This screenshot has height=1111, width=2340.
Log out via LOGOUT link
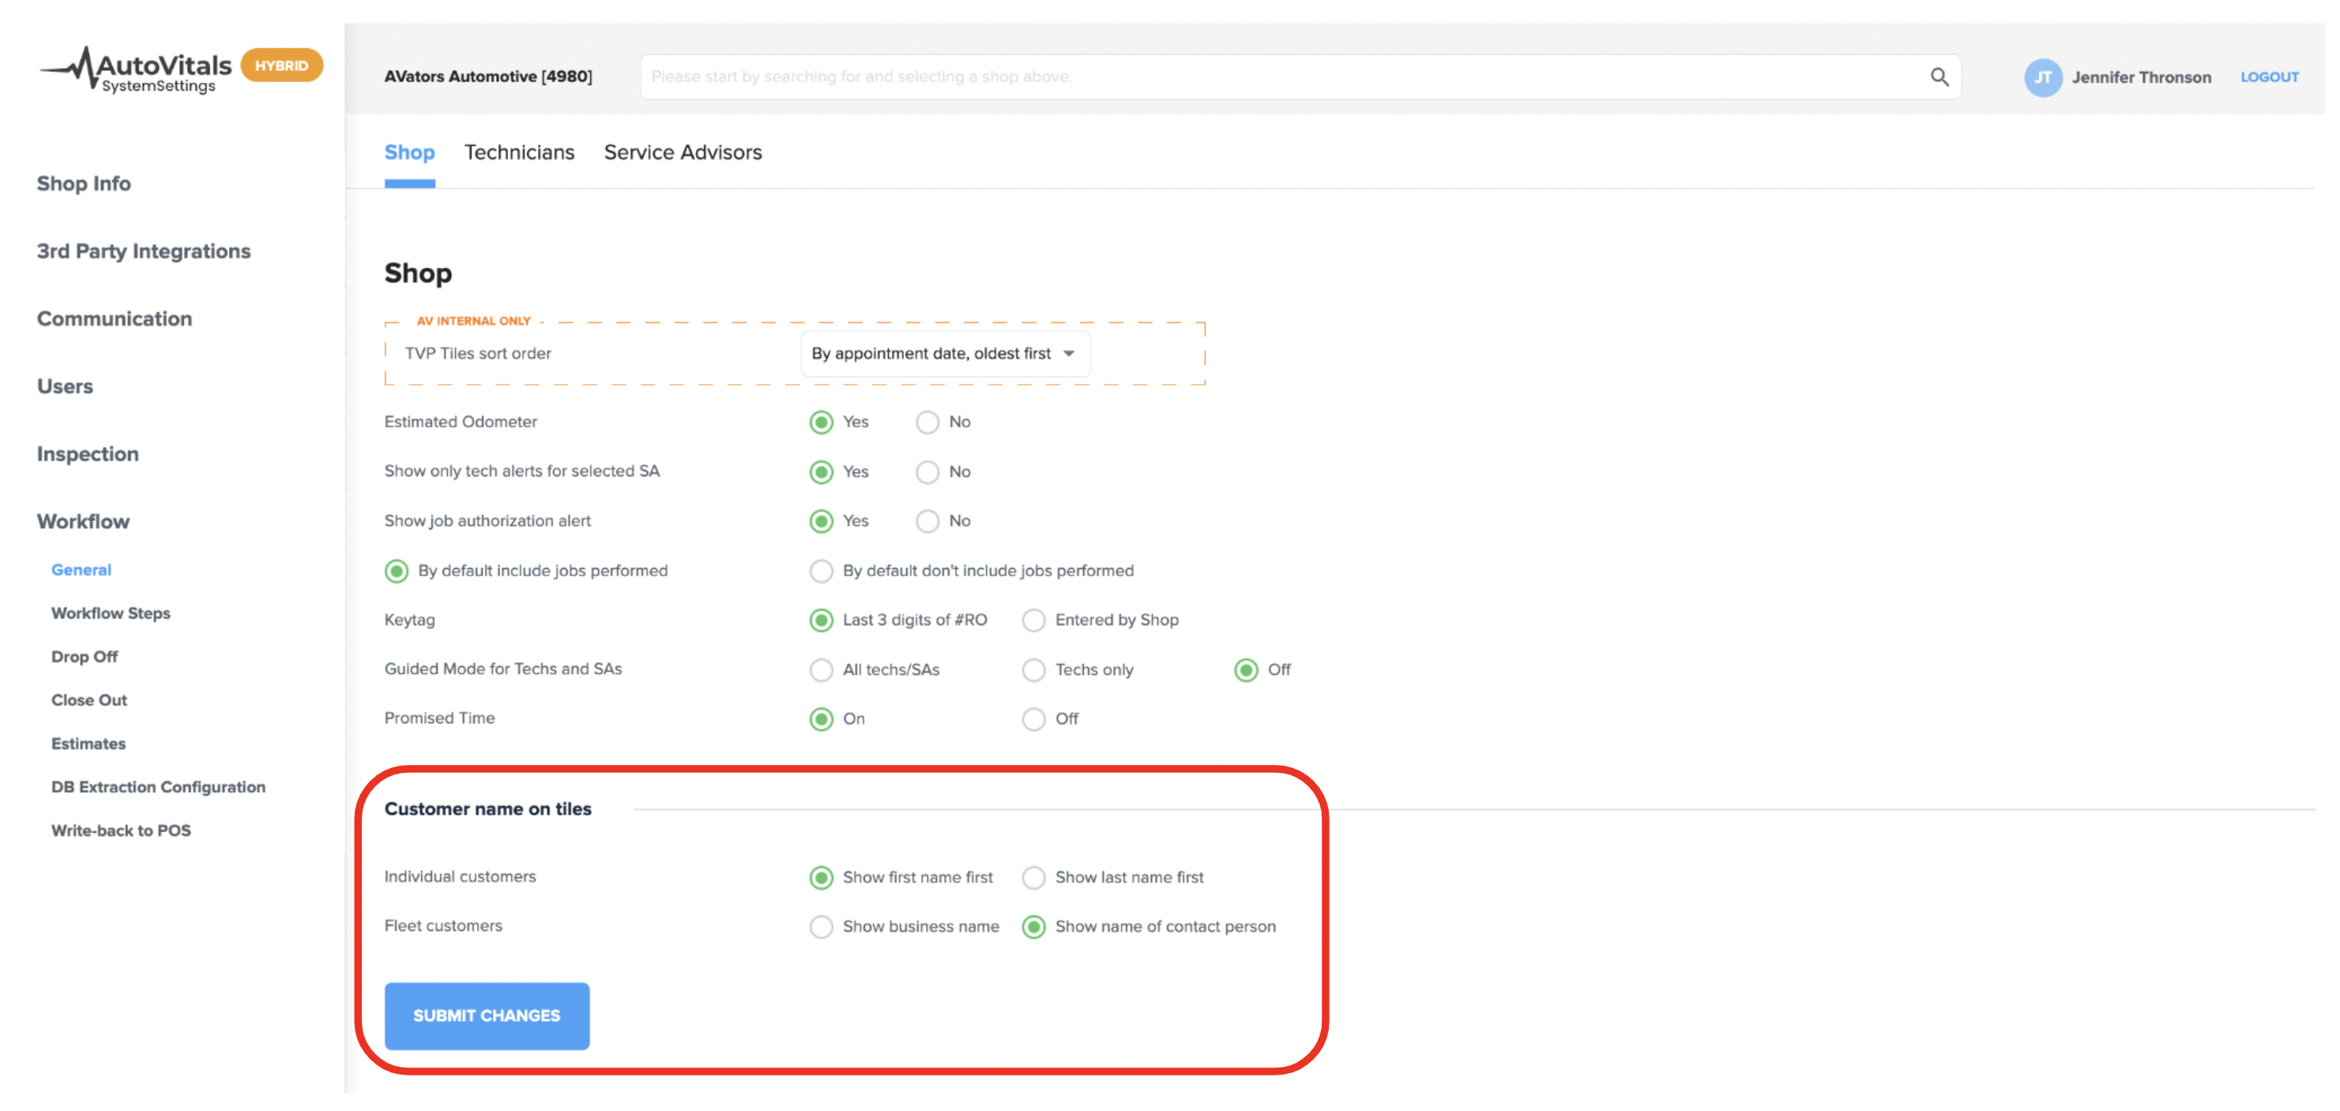click(2269, 77)
